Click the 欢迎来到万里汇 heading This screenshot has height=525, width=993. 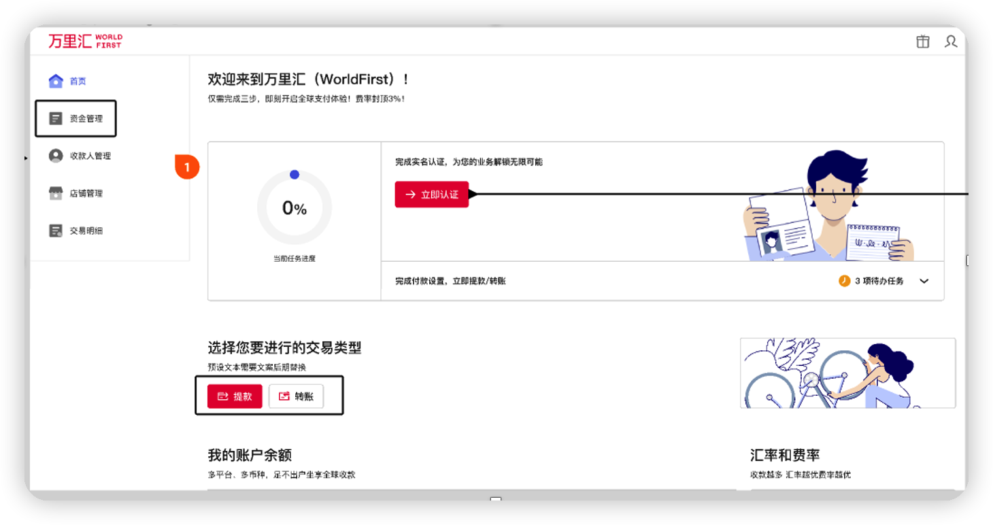click(308, 80)
